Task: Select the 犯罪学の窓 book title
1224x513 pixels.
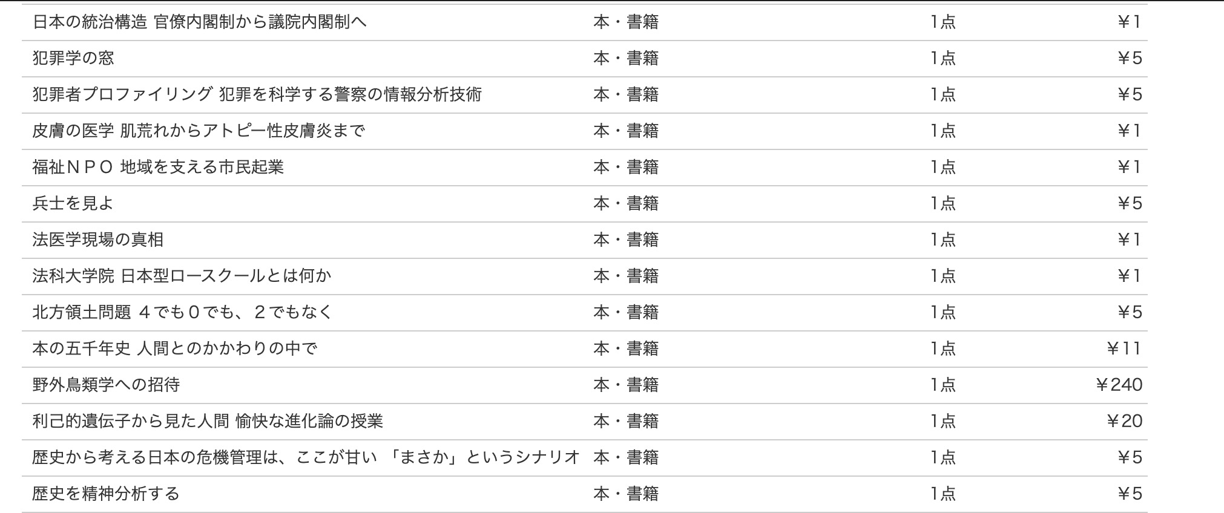Action: coord(73,59)
